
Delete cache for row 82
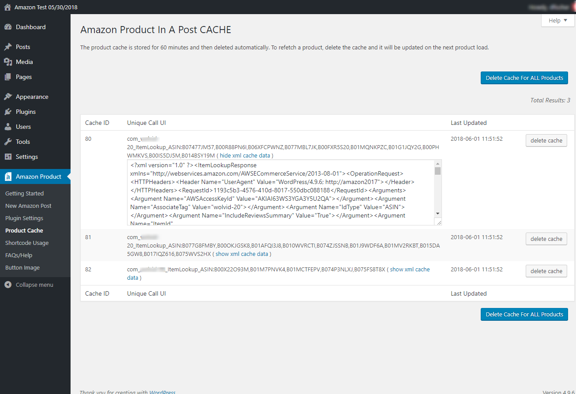(x=546, y=271)
